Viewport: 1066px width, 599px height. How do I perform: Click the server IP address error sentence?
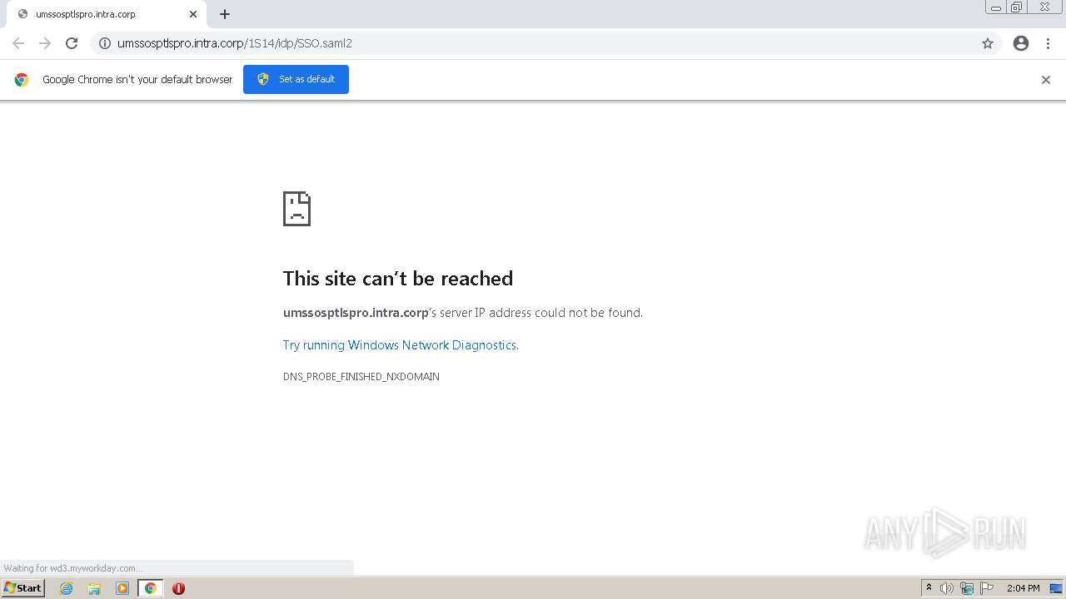[463, 313]
